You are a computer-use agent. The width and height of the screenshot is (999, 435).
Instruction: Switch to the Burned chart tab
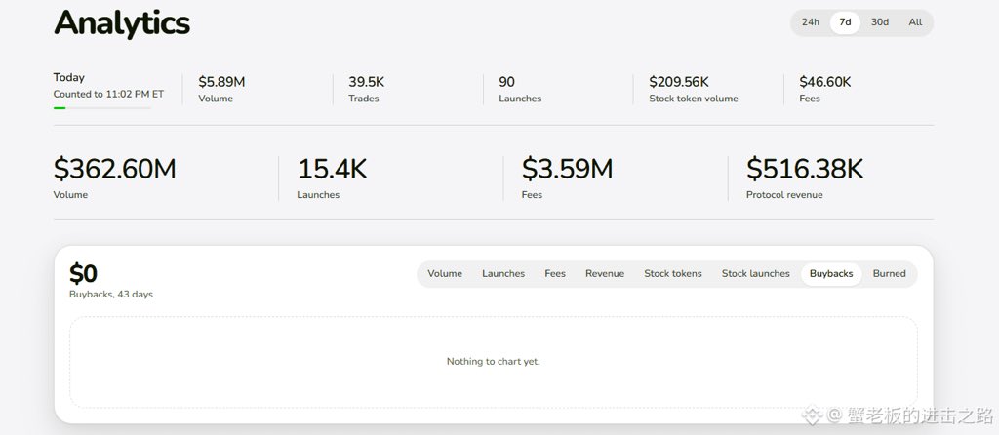(x=890, y=274)
